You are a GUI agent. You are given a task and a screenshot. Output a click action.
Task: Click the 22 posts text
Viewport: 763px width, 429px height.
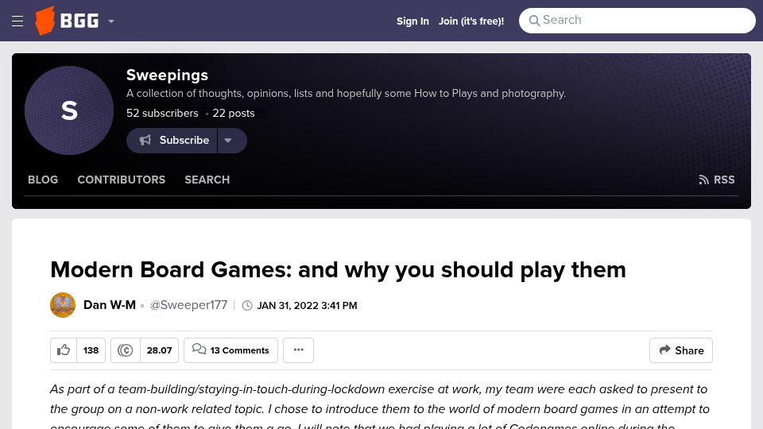tap(234, 114)
